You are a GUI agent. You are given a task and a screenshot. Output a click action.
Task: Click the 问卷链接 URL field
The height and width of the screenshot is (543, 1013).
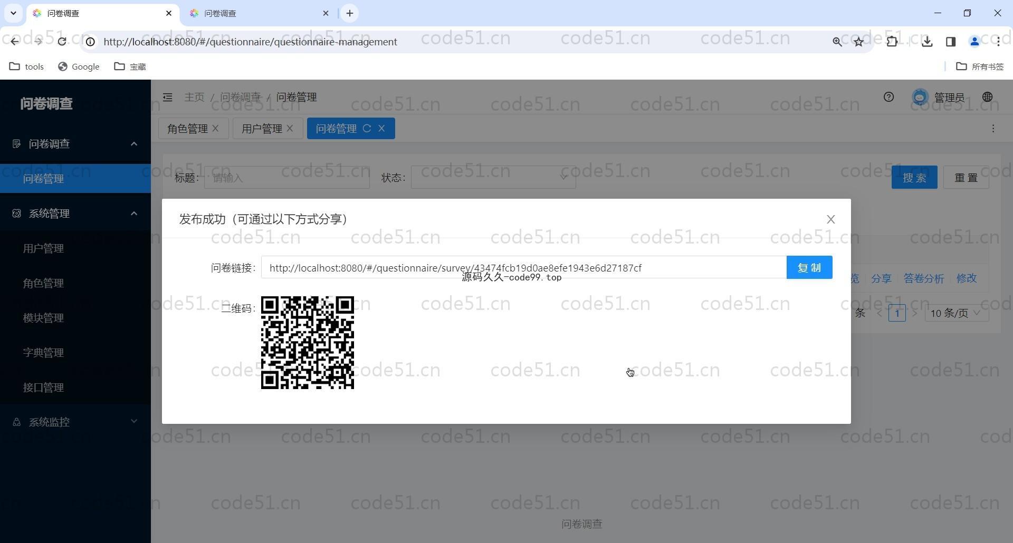coord(523,267)
